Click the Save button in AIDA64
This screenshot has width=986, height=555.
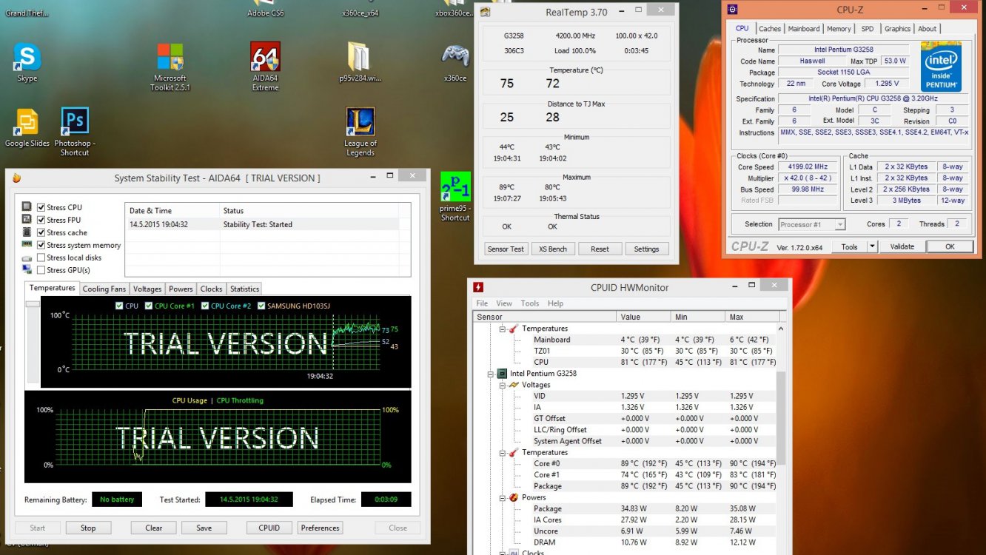coord(204,528)
